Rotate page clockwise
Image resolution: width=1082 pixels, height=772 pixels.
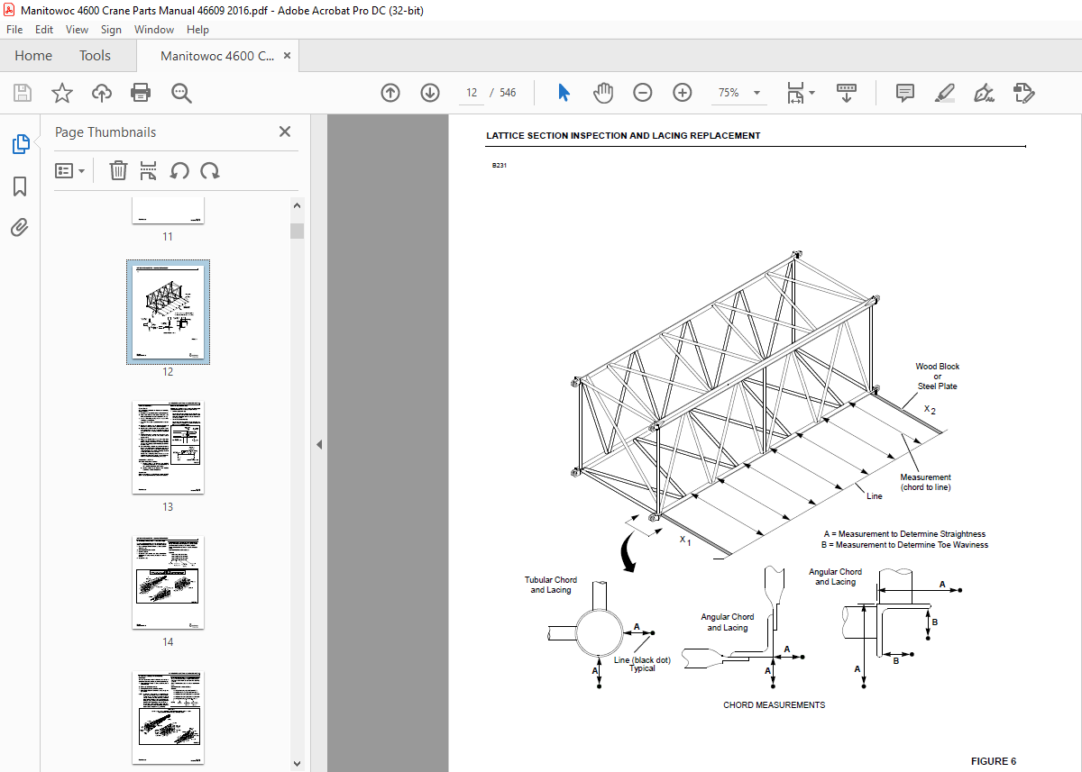click(x=210, y=170)
